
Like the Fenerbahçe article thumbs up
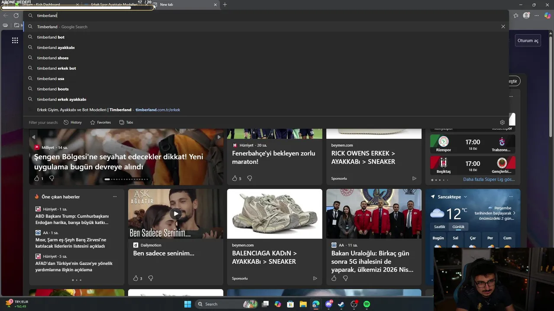pos(235,178)
